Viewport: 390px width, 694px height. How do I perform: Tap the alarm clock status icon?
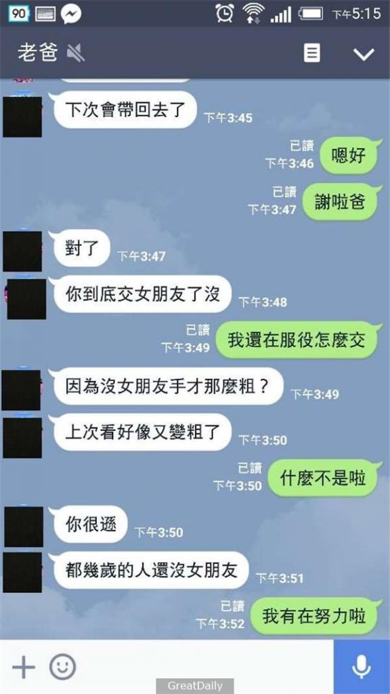(x=225, y=13)
